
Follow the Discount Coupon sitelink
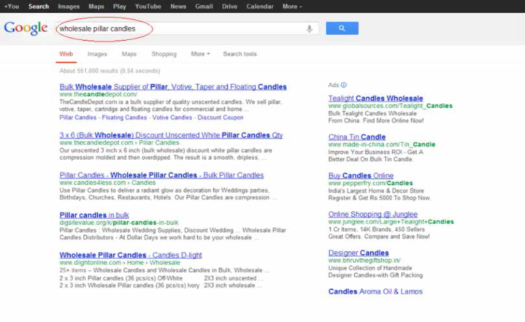221,118
